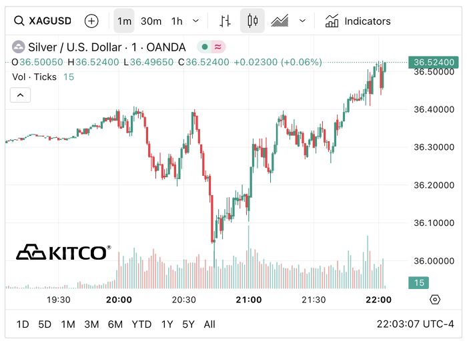Click the green market status dot
The image size is (467, 343).
point(205,47)
